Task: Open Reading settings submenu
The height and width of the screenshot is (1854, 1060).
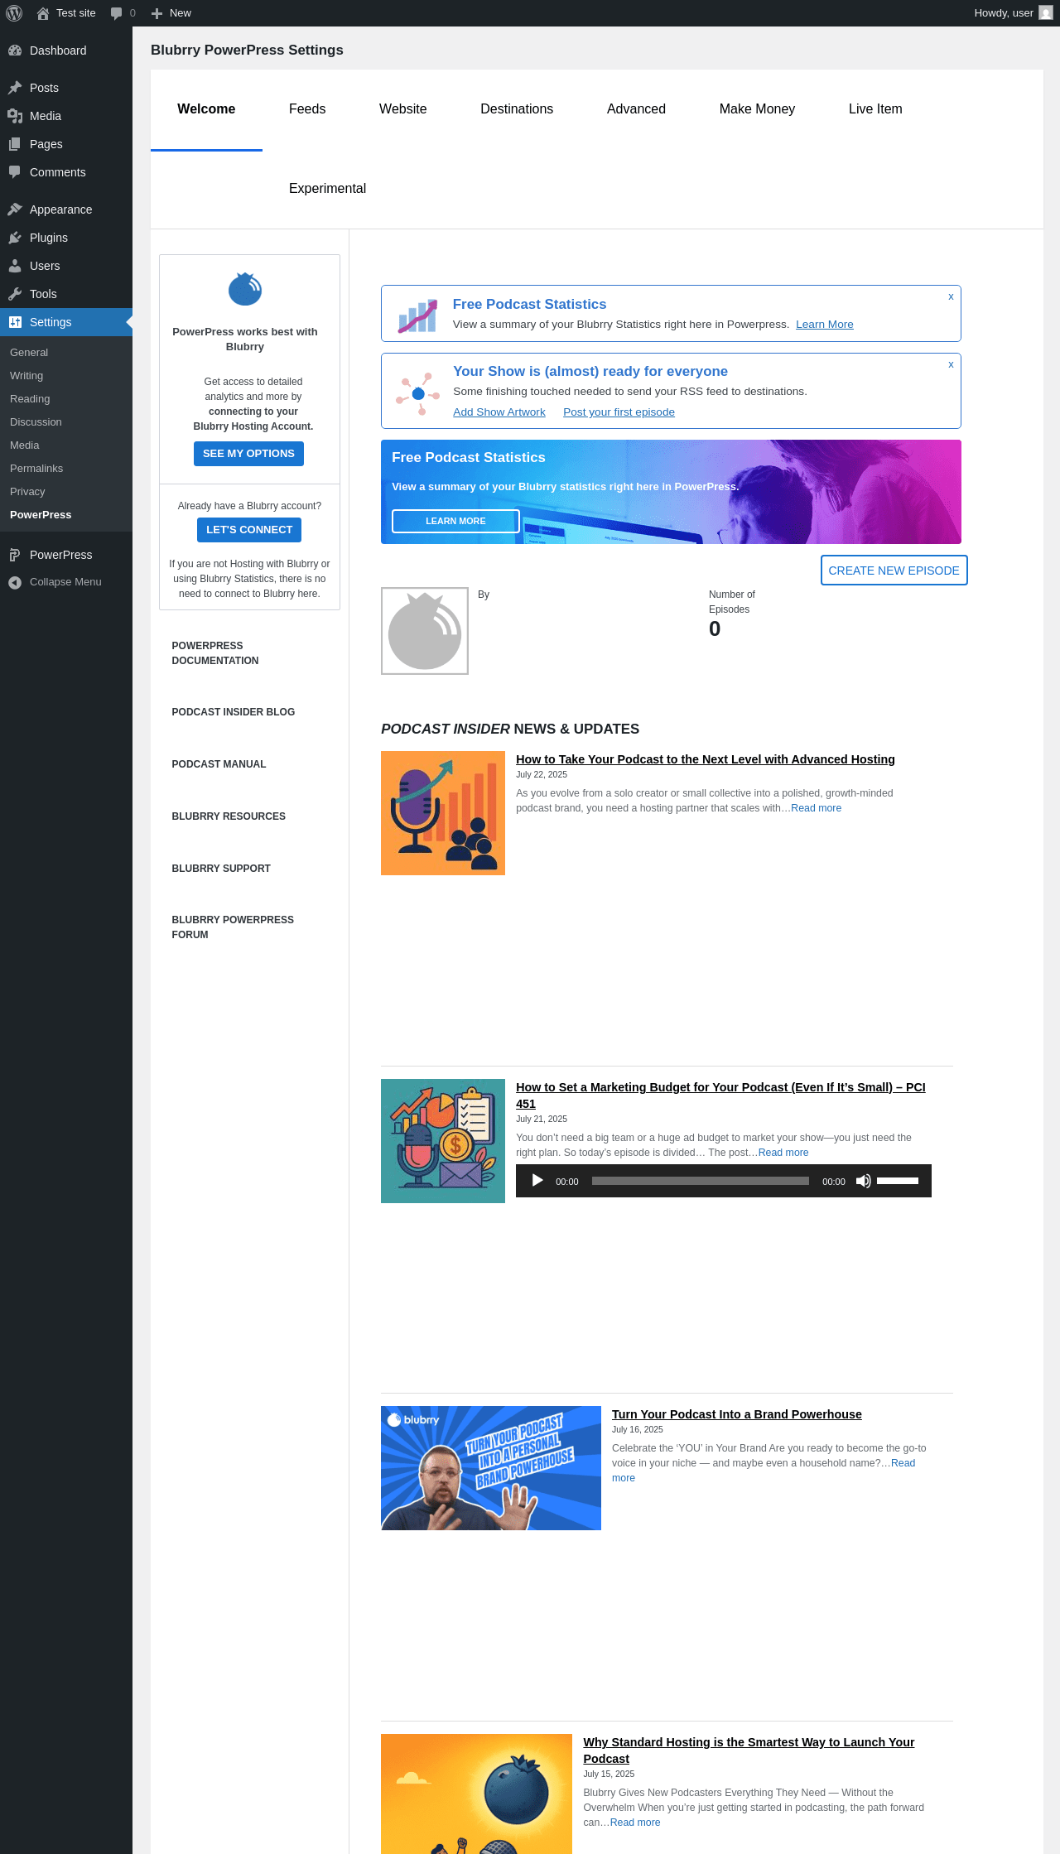Action: coord(30,399)
